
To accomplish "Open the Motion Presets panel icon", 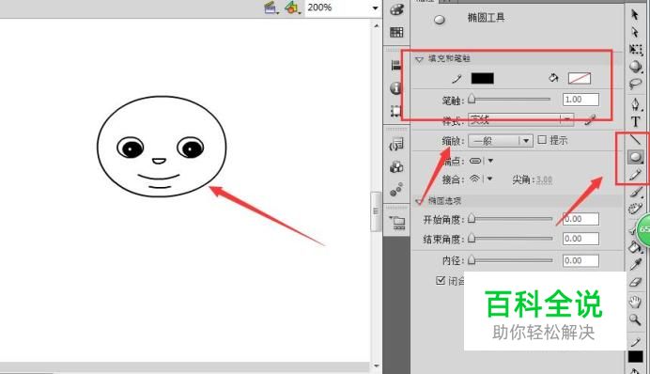I will pos(396,190).
